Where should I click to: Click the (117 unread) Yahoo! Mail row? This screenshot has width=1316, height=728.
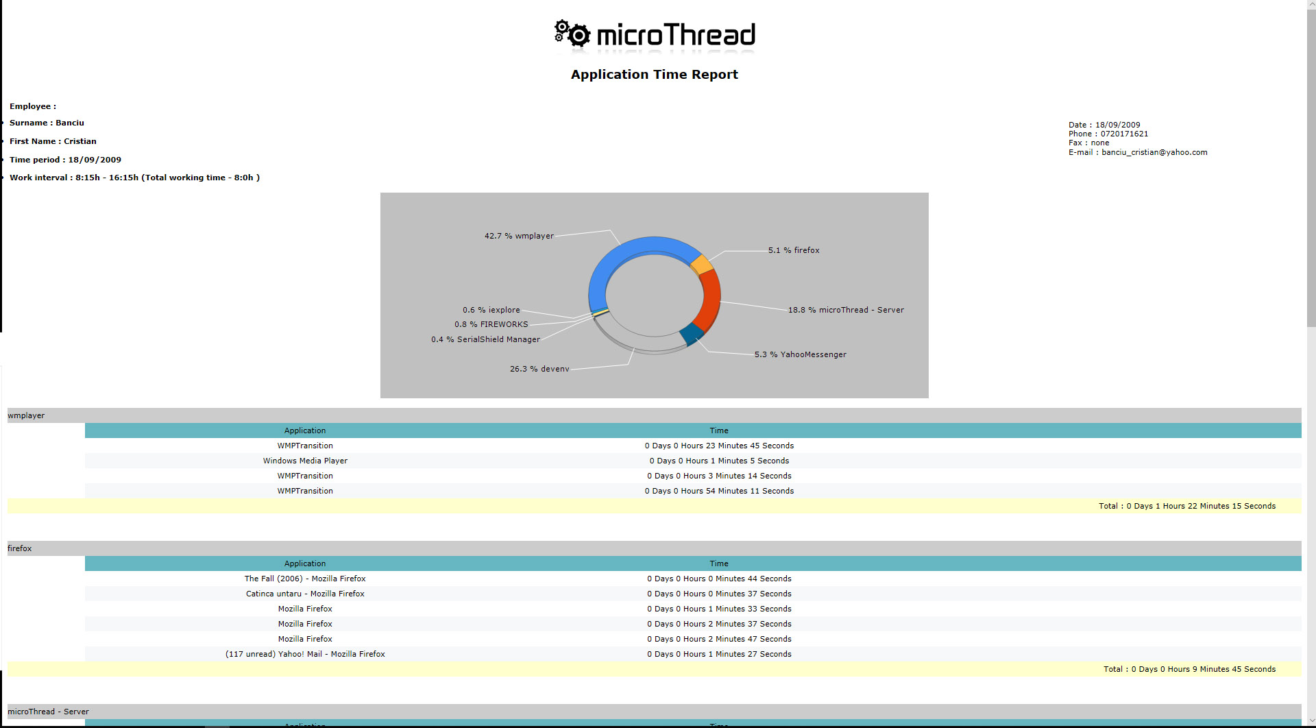(x=693, y=654)
